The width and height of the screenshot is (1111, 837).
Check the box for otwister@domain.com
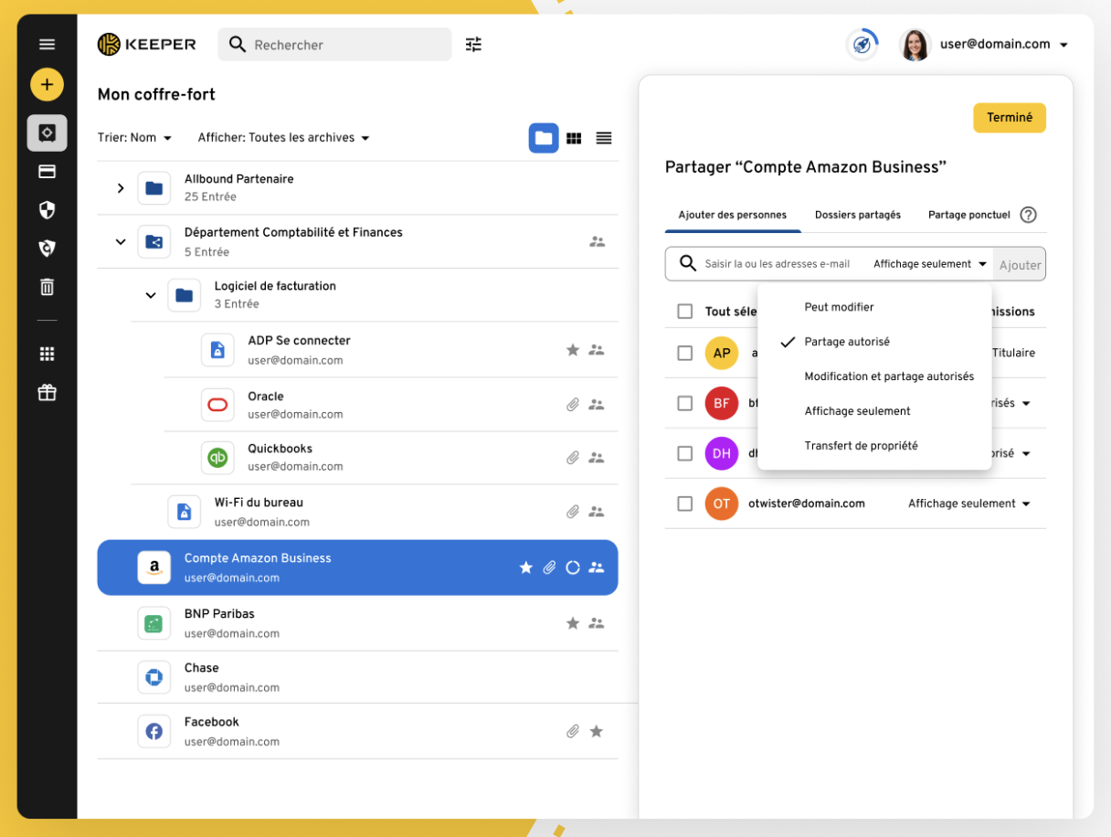[685, 503]
